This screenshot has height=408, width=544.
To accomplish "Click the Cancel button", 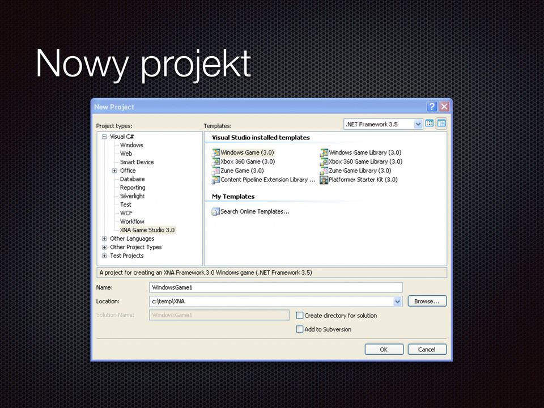I will [427, 350].
